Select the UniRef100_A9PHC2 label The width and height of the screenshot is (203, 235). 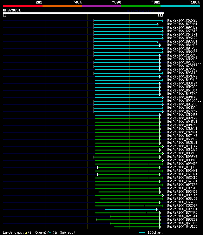pyautogui.click(x=182, y=27)
